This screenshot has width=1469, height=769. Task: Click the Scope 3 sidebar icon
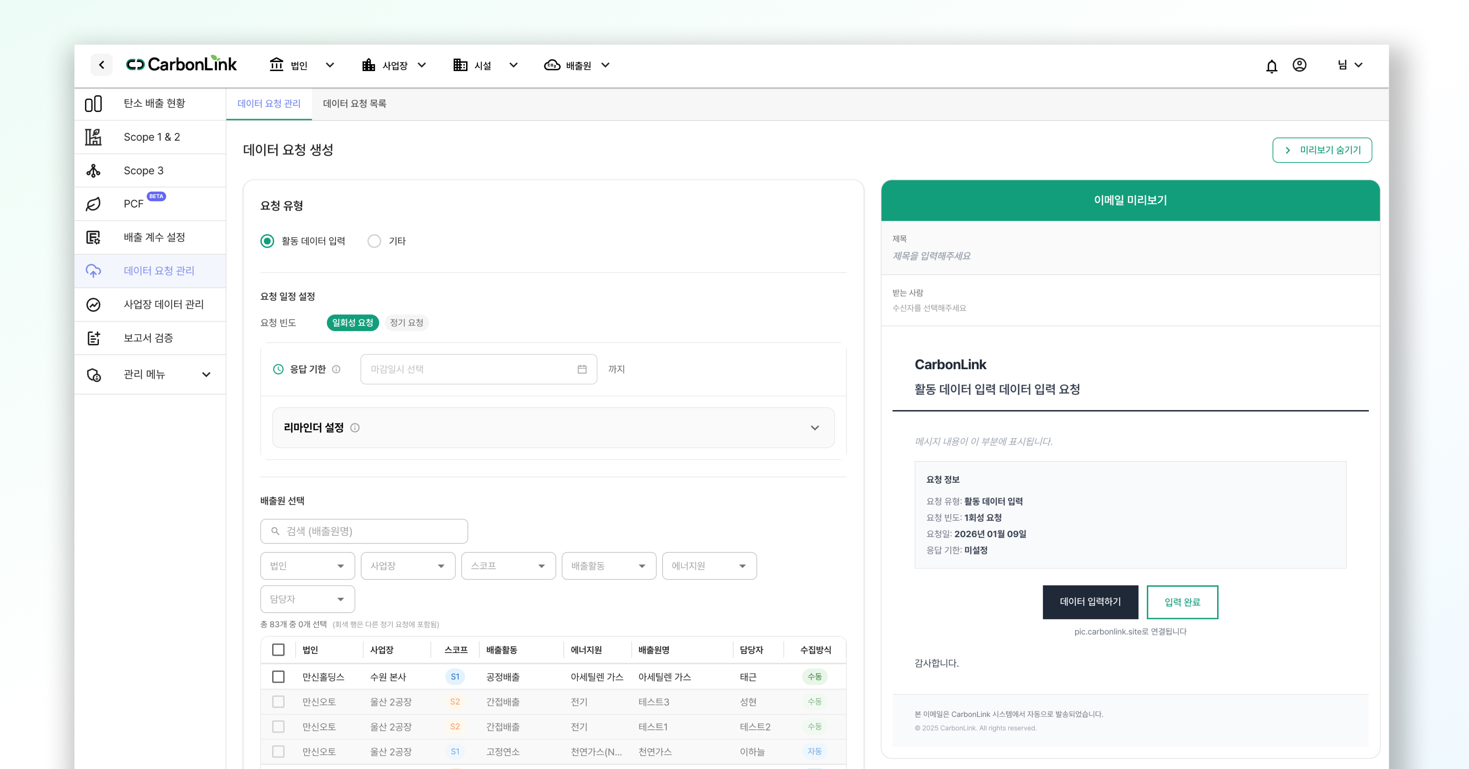[93, 170]
